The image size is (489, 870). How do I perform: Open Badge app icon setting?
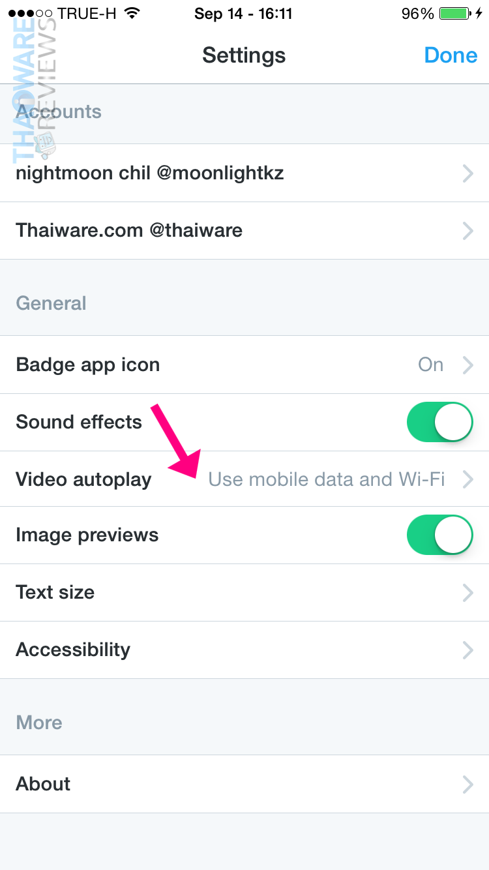coord(88,365)
